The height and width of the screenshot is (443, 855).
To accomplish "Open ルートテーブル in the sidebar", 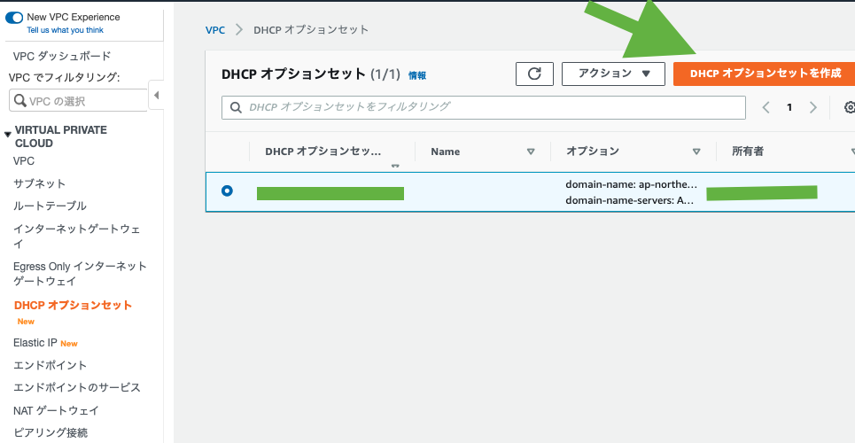I will (50, 206).
